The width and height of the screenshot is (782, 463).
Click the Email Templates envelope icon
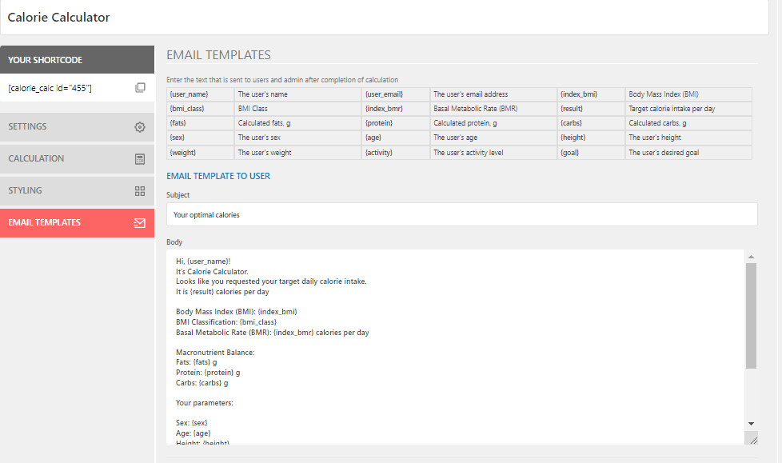coord(140,223)
